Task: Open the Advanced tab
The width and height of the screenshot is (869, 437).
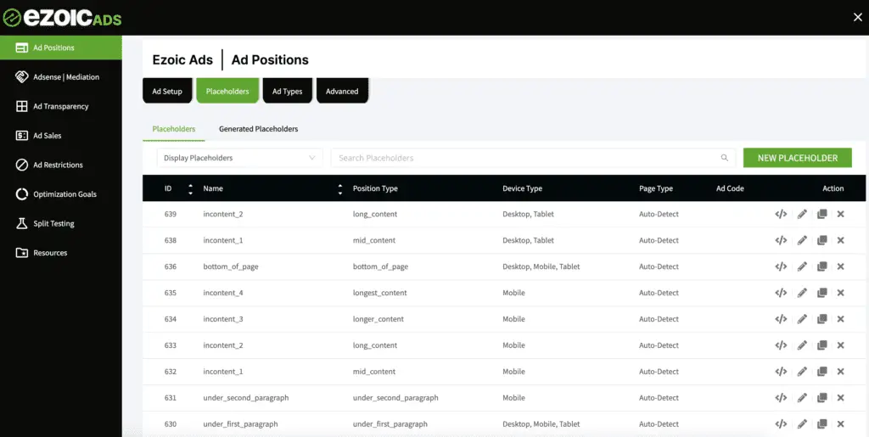Action: (342, 91)
